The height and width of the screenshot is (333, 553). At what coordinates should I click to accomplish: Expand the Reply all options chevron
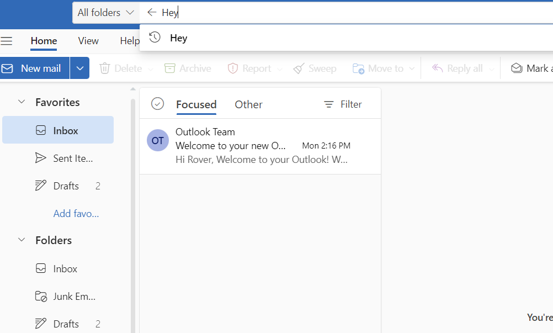(491, 69)
